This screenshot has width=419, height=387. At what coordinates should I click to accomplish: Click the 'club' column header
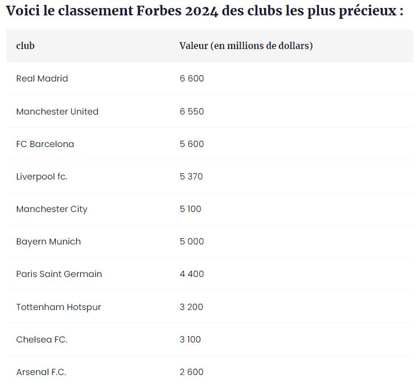26,46
